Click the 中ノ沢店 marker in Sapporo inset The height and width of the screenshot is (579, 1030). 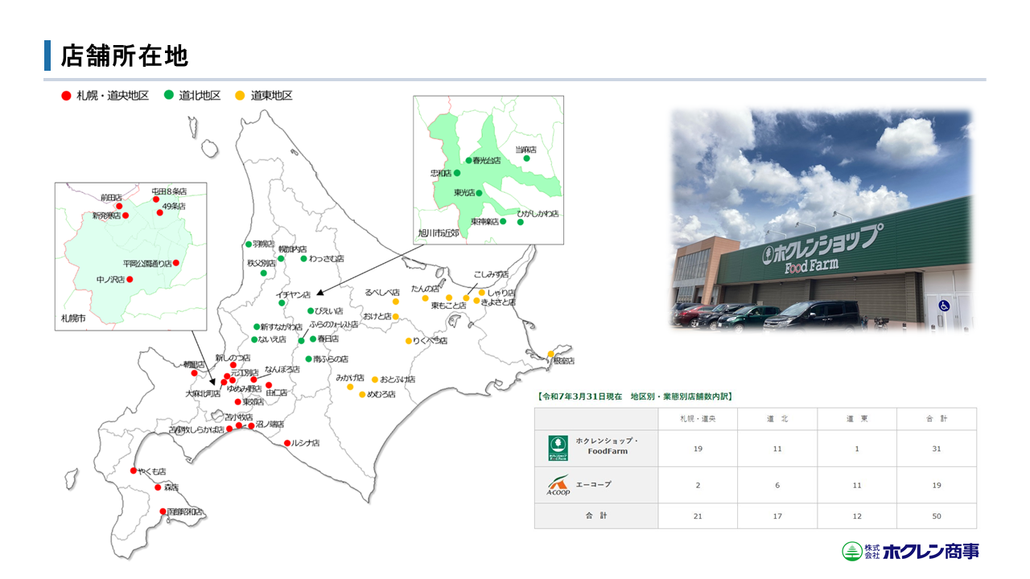[130, 280]
